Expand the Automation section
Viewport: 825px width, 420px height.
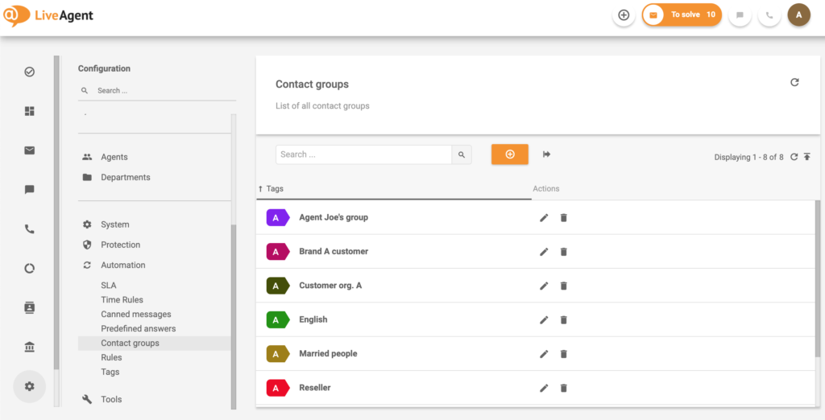[122, 265]
